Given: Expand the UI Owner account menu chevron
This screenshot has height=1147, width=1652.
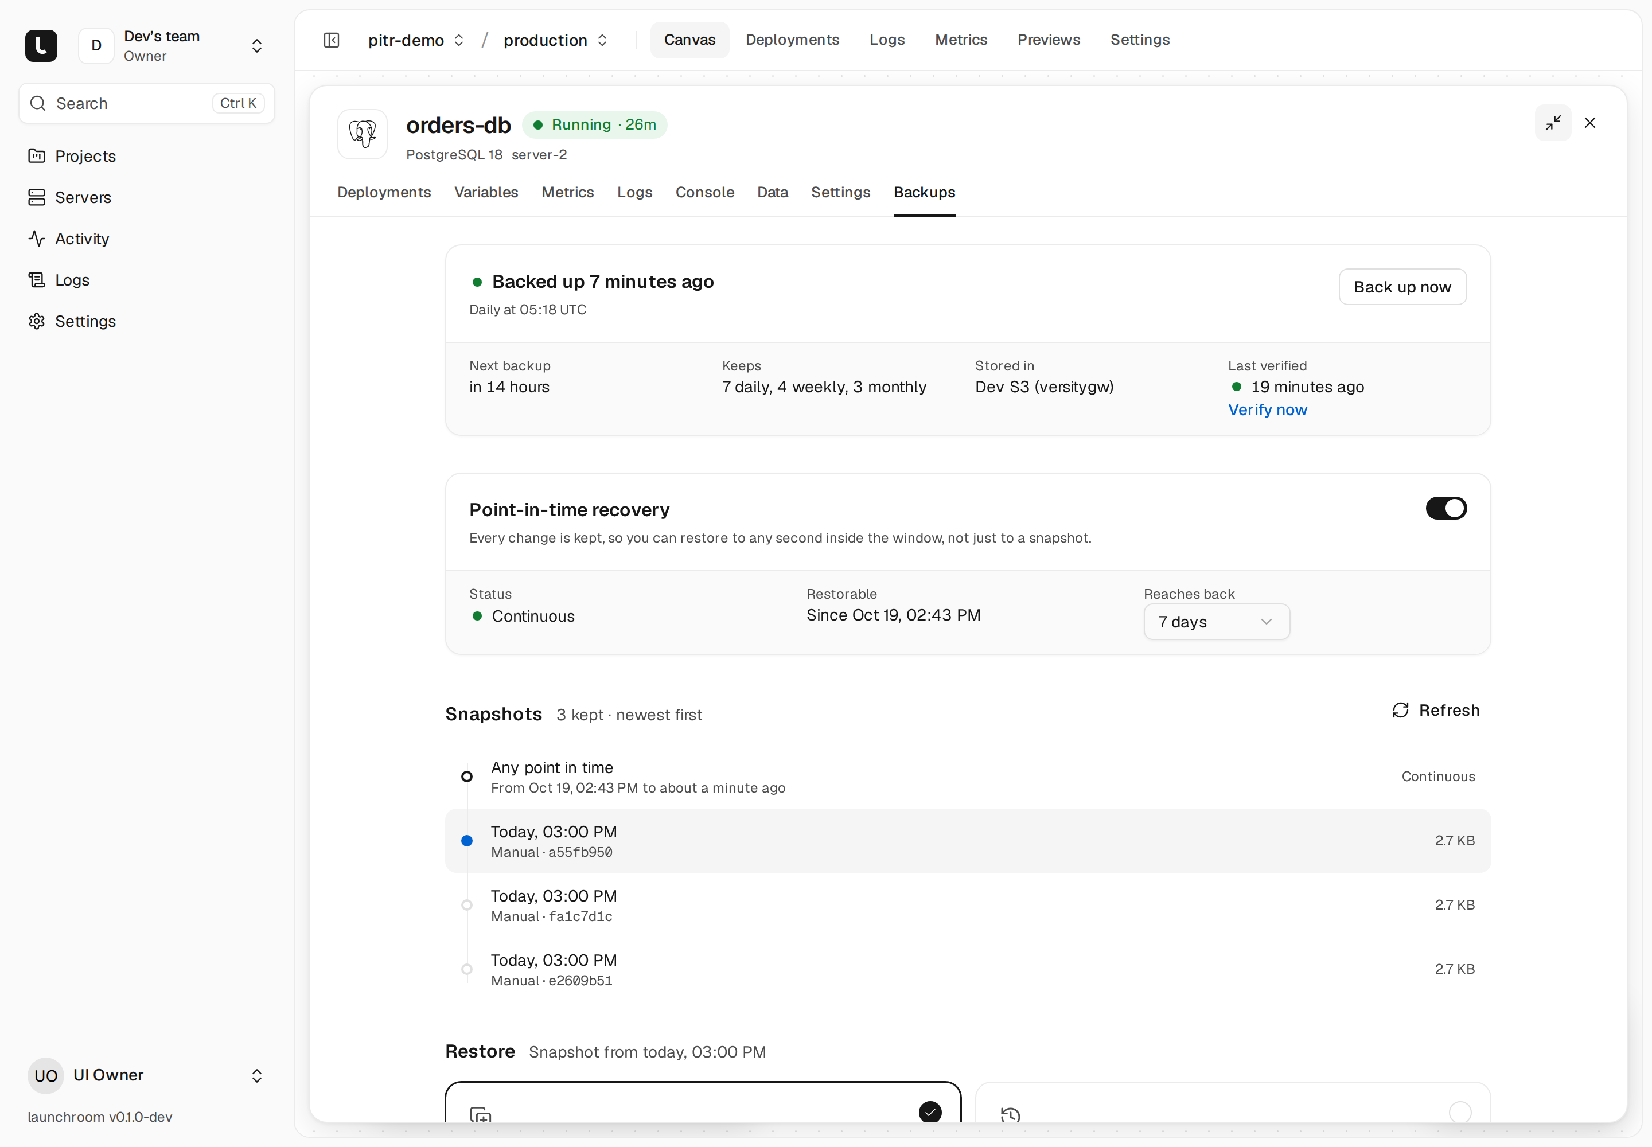Looking at the screenshot, I should point(256,1076).
